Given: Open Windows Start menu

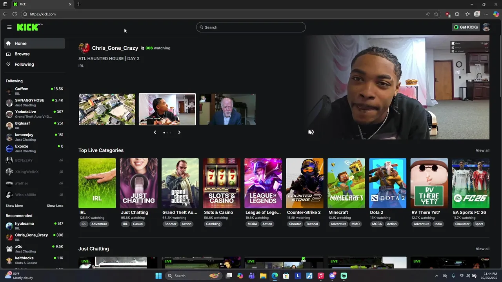Looking at the screenshot, I should (x=158, y=276).
